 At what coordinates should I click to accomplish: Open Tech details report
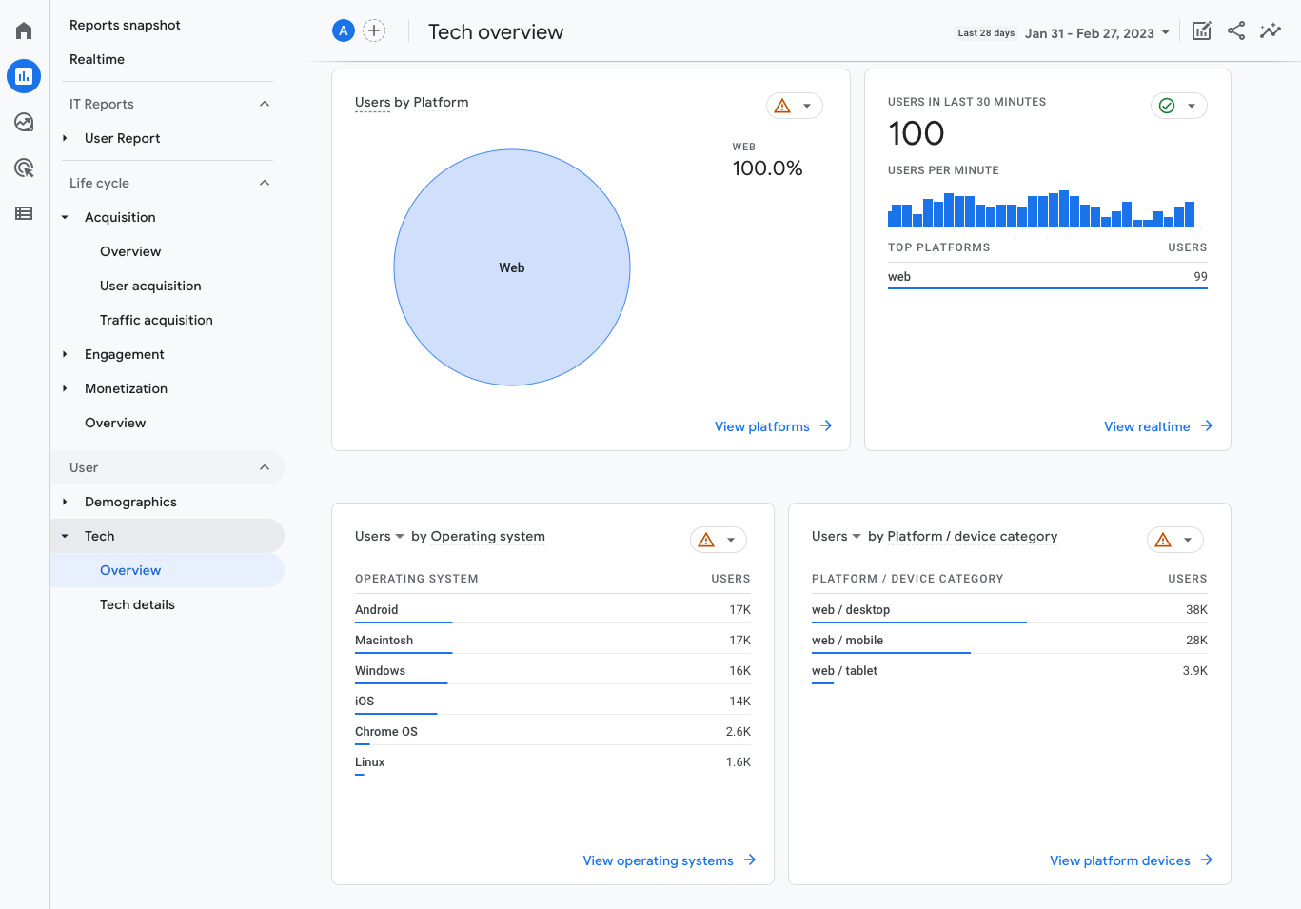[137, 604]
